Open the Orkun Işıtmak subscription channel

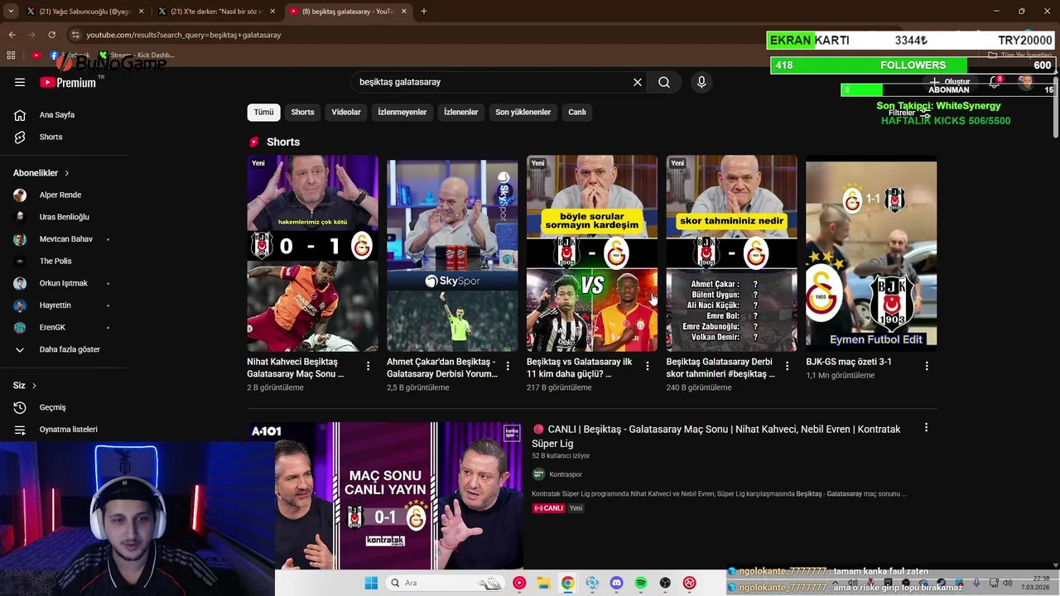click(63, 283)
